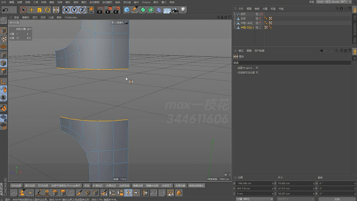Enable the Create N-gons checkbox
Screen dimensions: 357x201
[x=257, y=68]
